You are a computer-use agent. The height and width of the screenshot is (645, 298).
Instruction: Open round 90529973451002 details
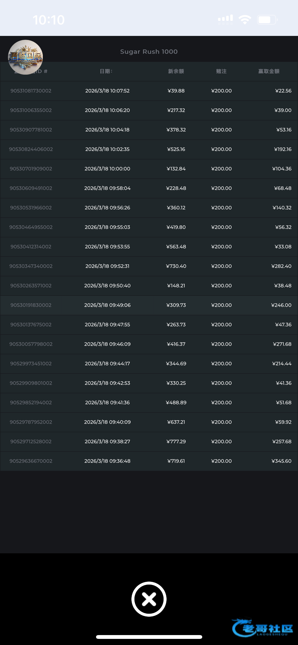(31, 364)
